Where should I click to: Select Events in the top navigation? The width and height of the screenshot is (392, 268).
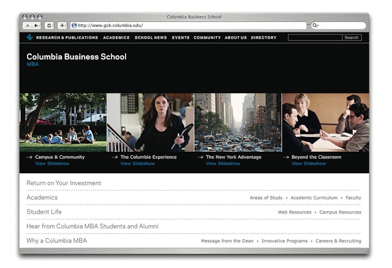(181, 38)
